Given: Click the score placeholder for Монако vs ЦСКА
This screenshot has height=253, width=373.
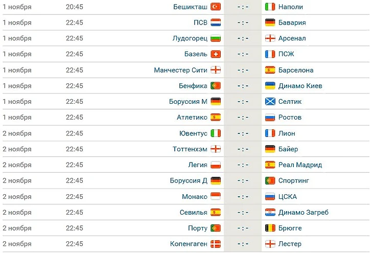Looking at the screenshot, I should [x=243, y=197].
